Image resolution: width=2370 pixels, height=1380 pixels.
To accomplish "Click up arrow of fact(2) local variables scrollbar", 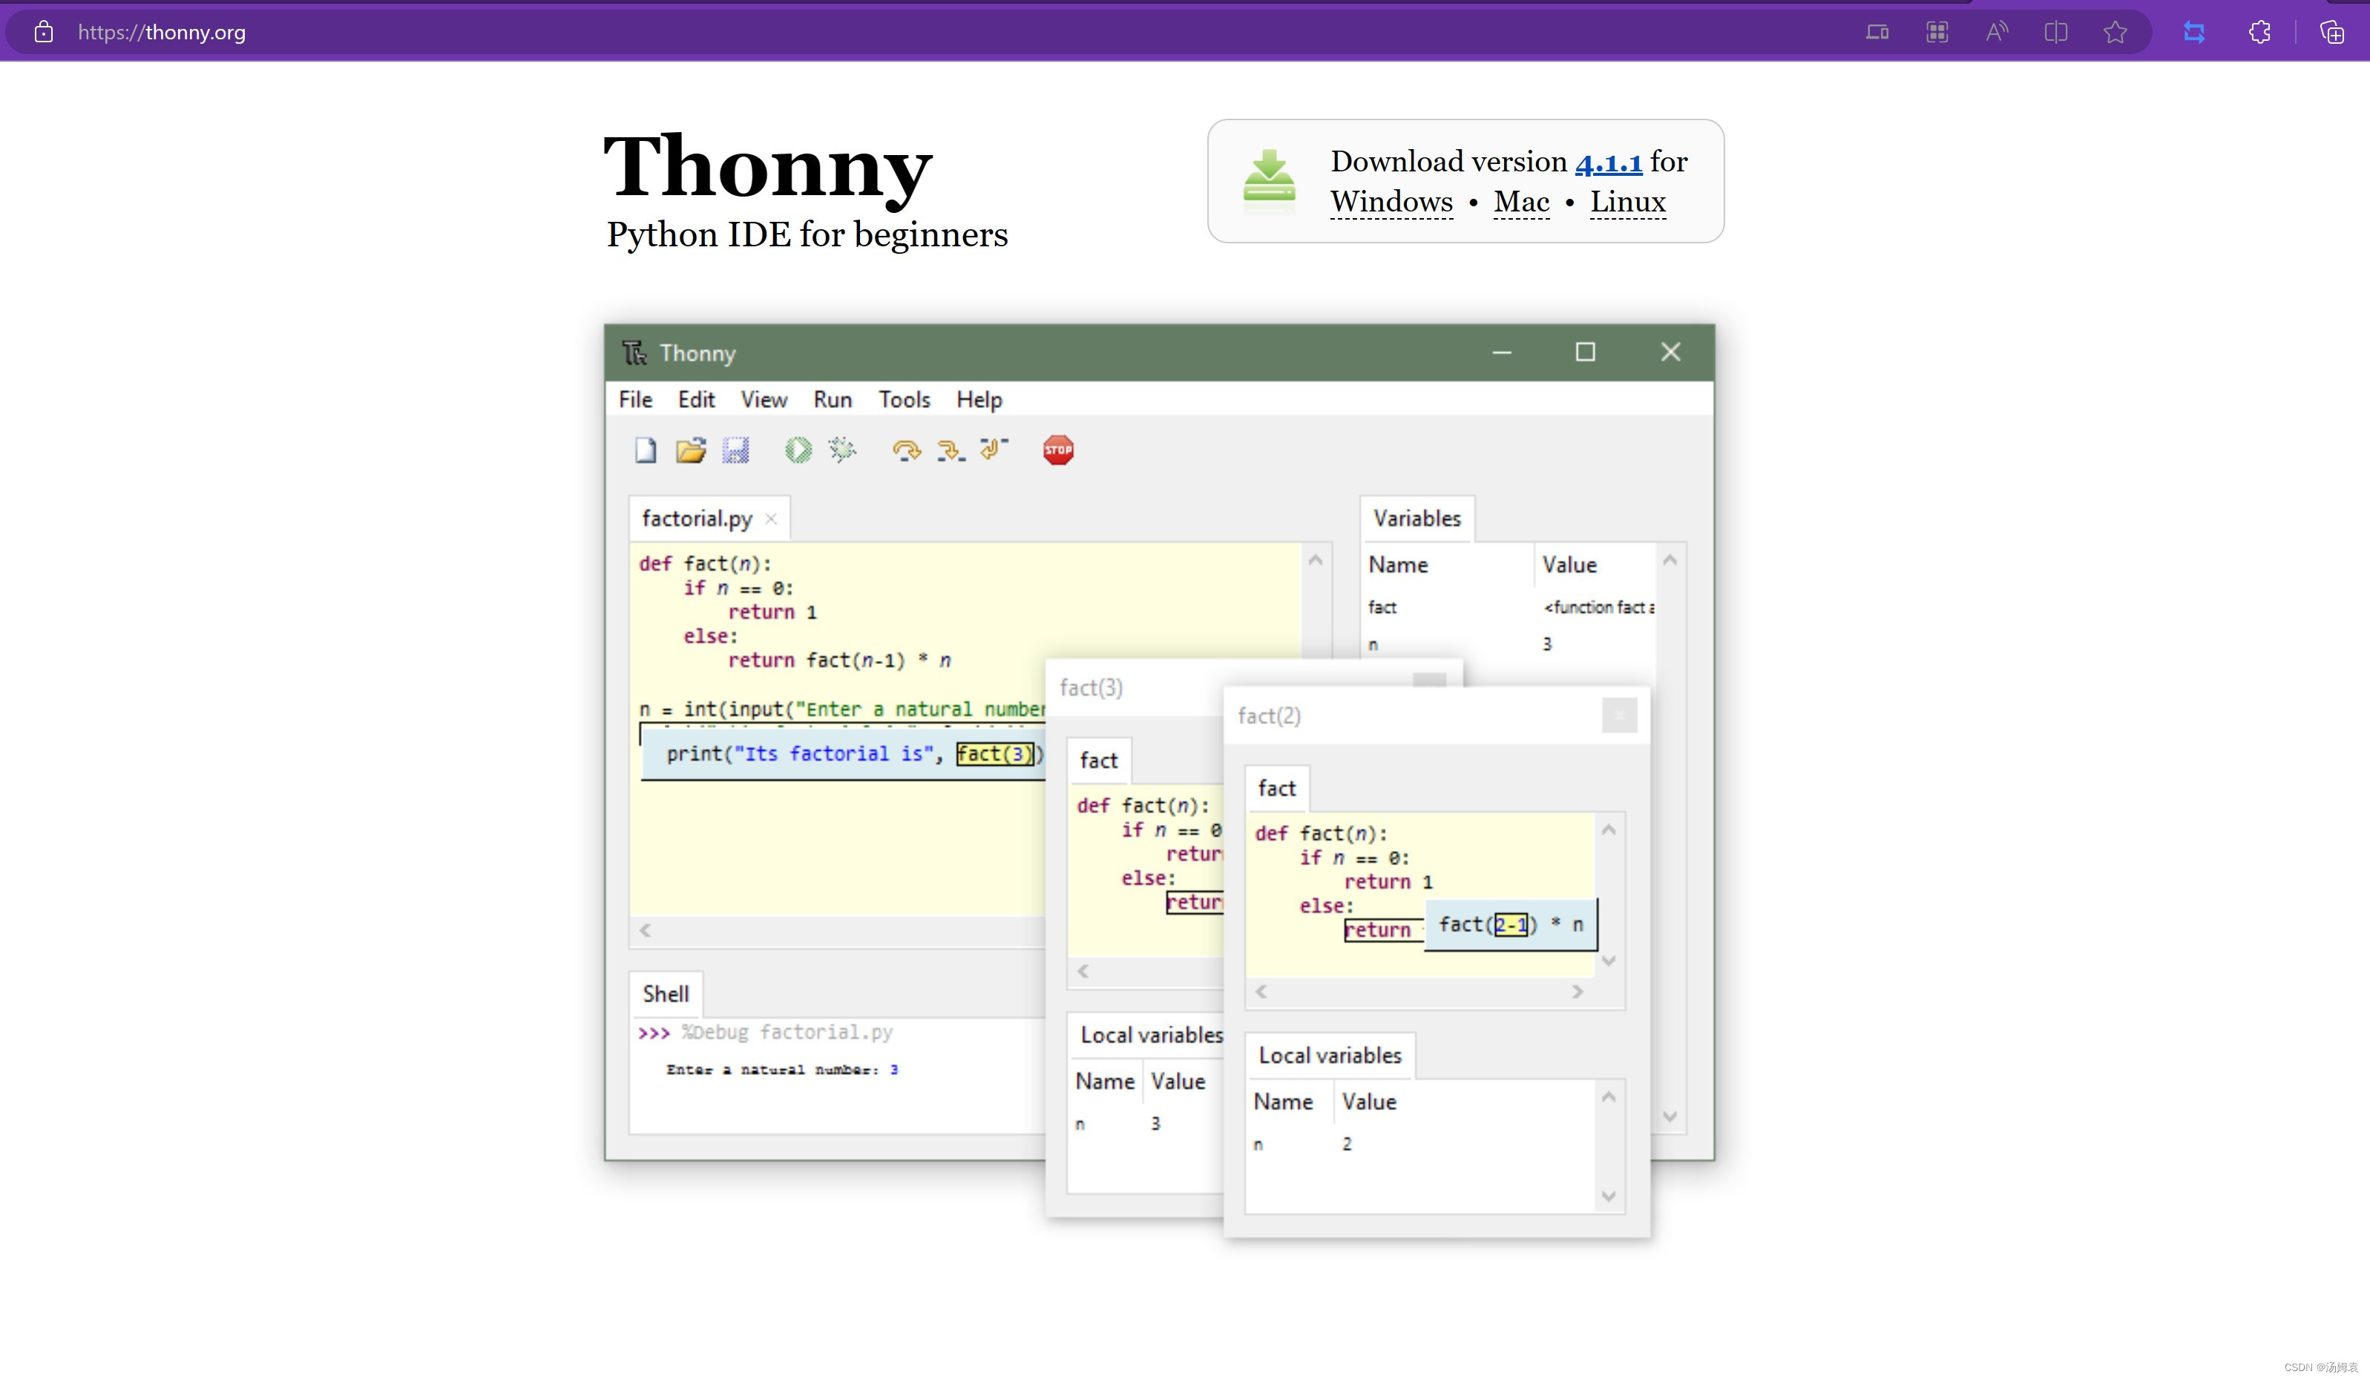I will click(1609, 1098).
